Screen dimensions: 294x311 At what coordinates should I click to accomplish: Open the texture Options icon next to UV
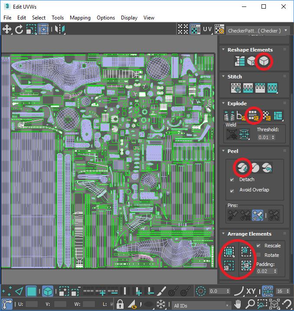[x=219, y=29]
